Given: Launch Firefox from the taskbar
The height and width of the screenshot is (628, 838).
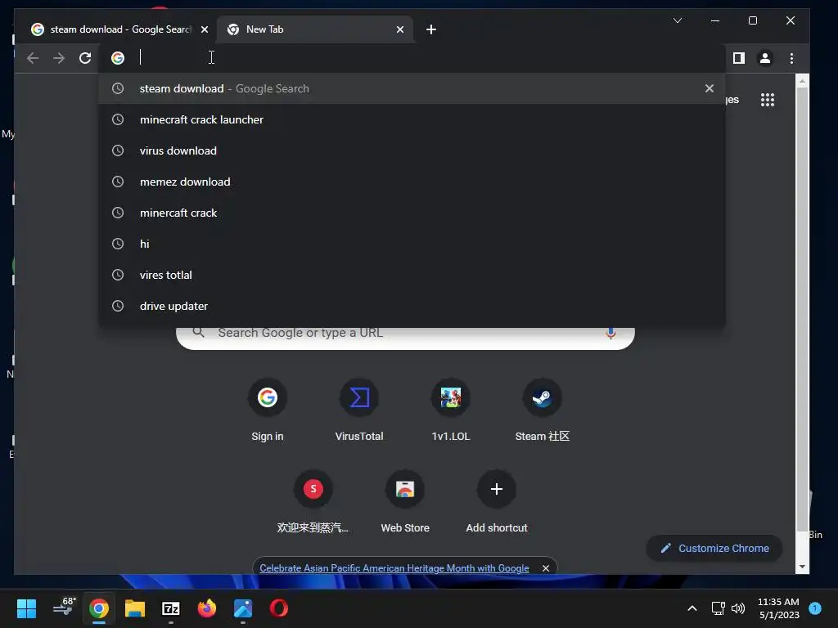Looking at the screenshot, I should [x=207, y=608].
